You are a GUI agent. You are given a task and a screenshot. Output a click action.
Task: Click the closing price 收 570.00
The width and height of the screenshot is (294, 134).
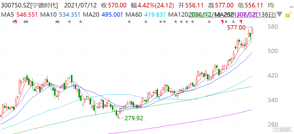[114, 6]
